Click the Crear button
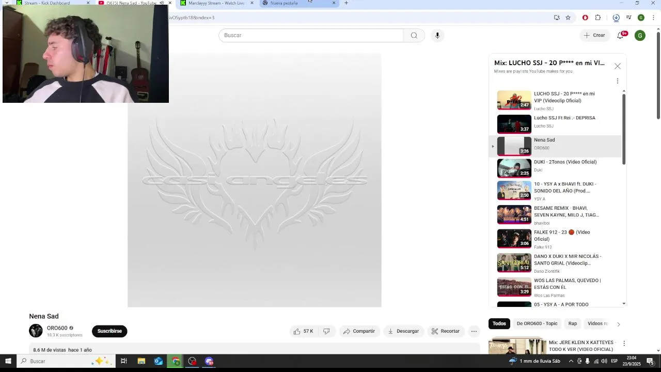 (x=594, y=35)
